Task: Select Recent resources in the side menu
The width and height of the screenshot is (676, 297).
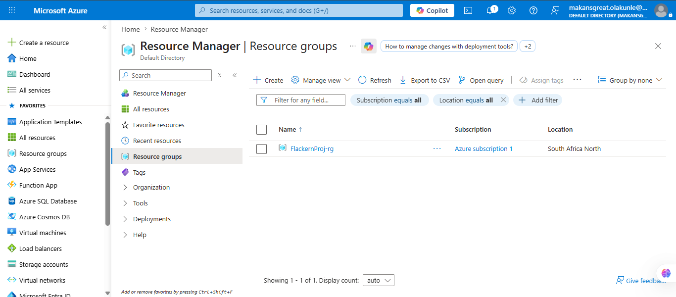Action: tap(157, 141)
